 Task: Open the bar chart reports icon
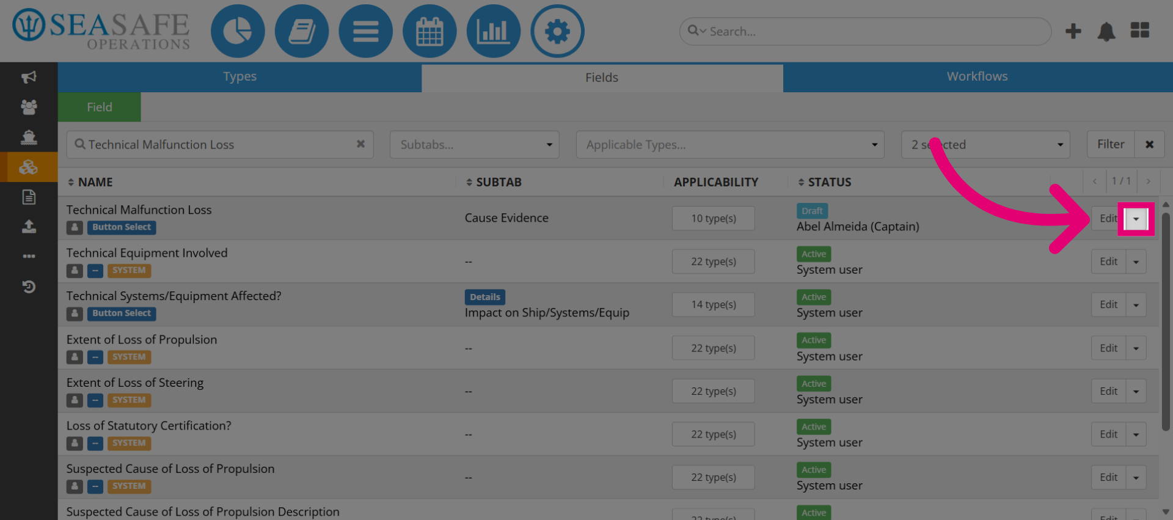pyautogui.click(x=493, y=31)
